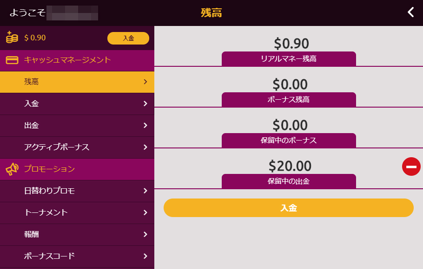Expand the トーナメント row chevron
The width and height of the screenshot is (423, 269).
145,213
